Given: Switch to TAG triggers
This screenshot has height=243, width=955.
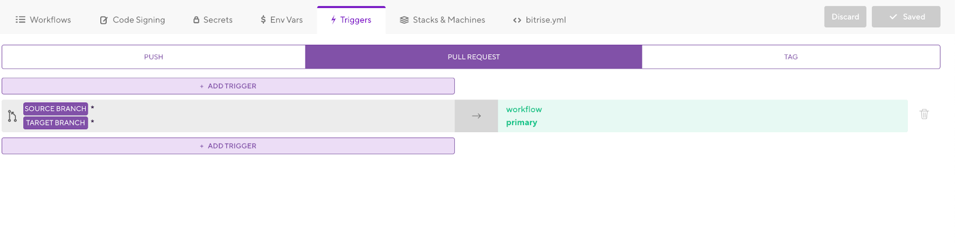Looking at the screenshot, I should 791,57.
